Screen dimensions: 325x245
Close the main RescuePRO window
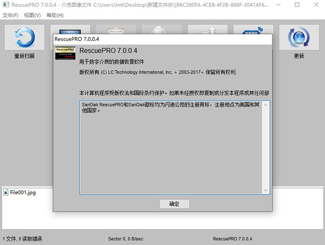(316, 5)
